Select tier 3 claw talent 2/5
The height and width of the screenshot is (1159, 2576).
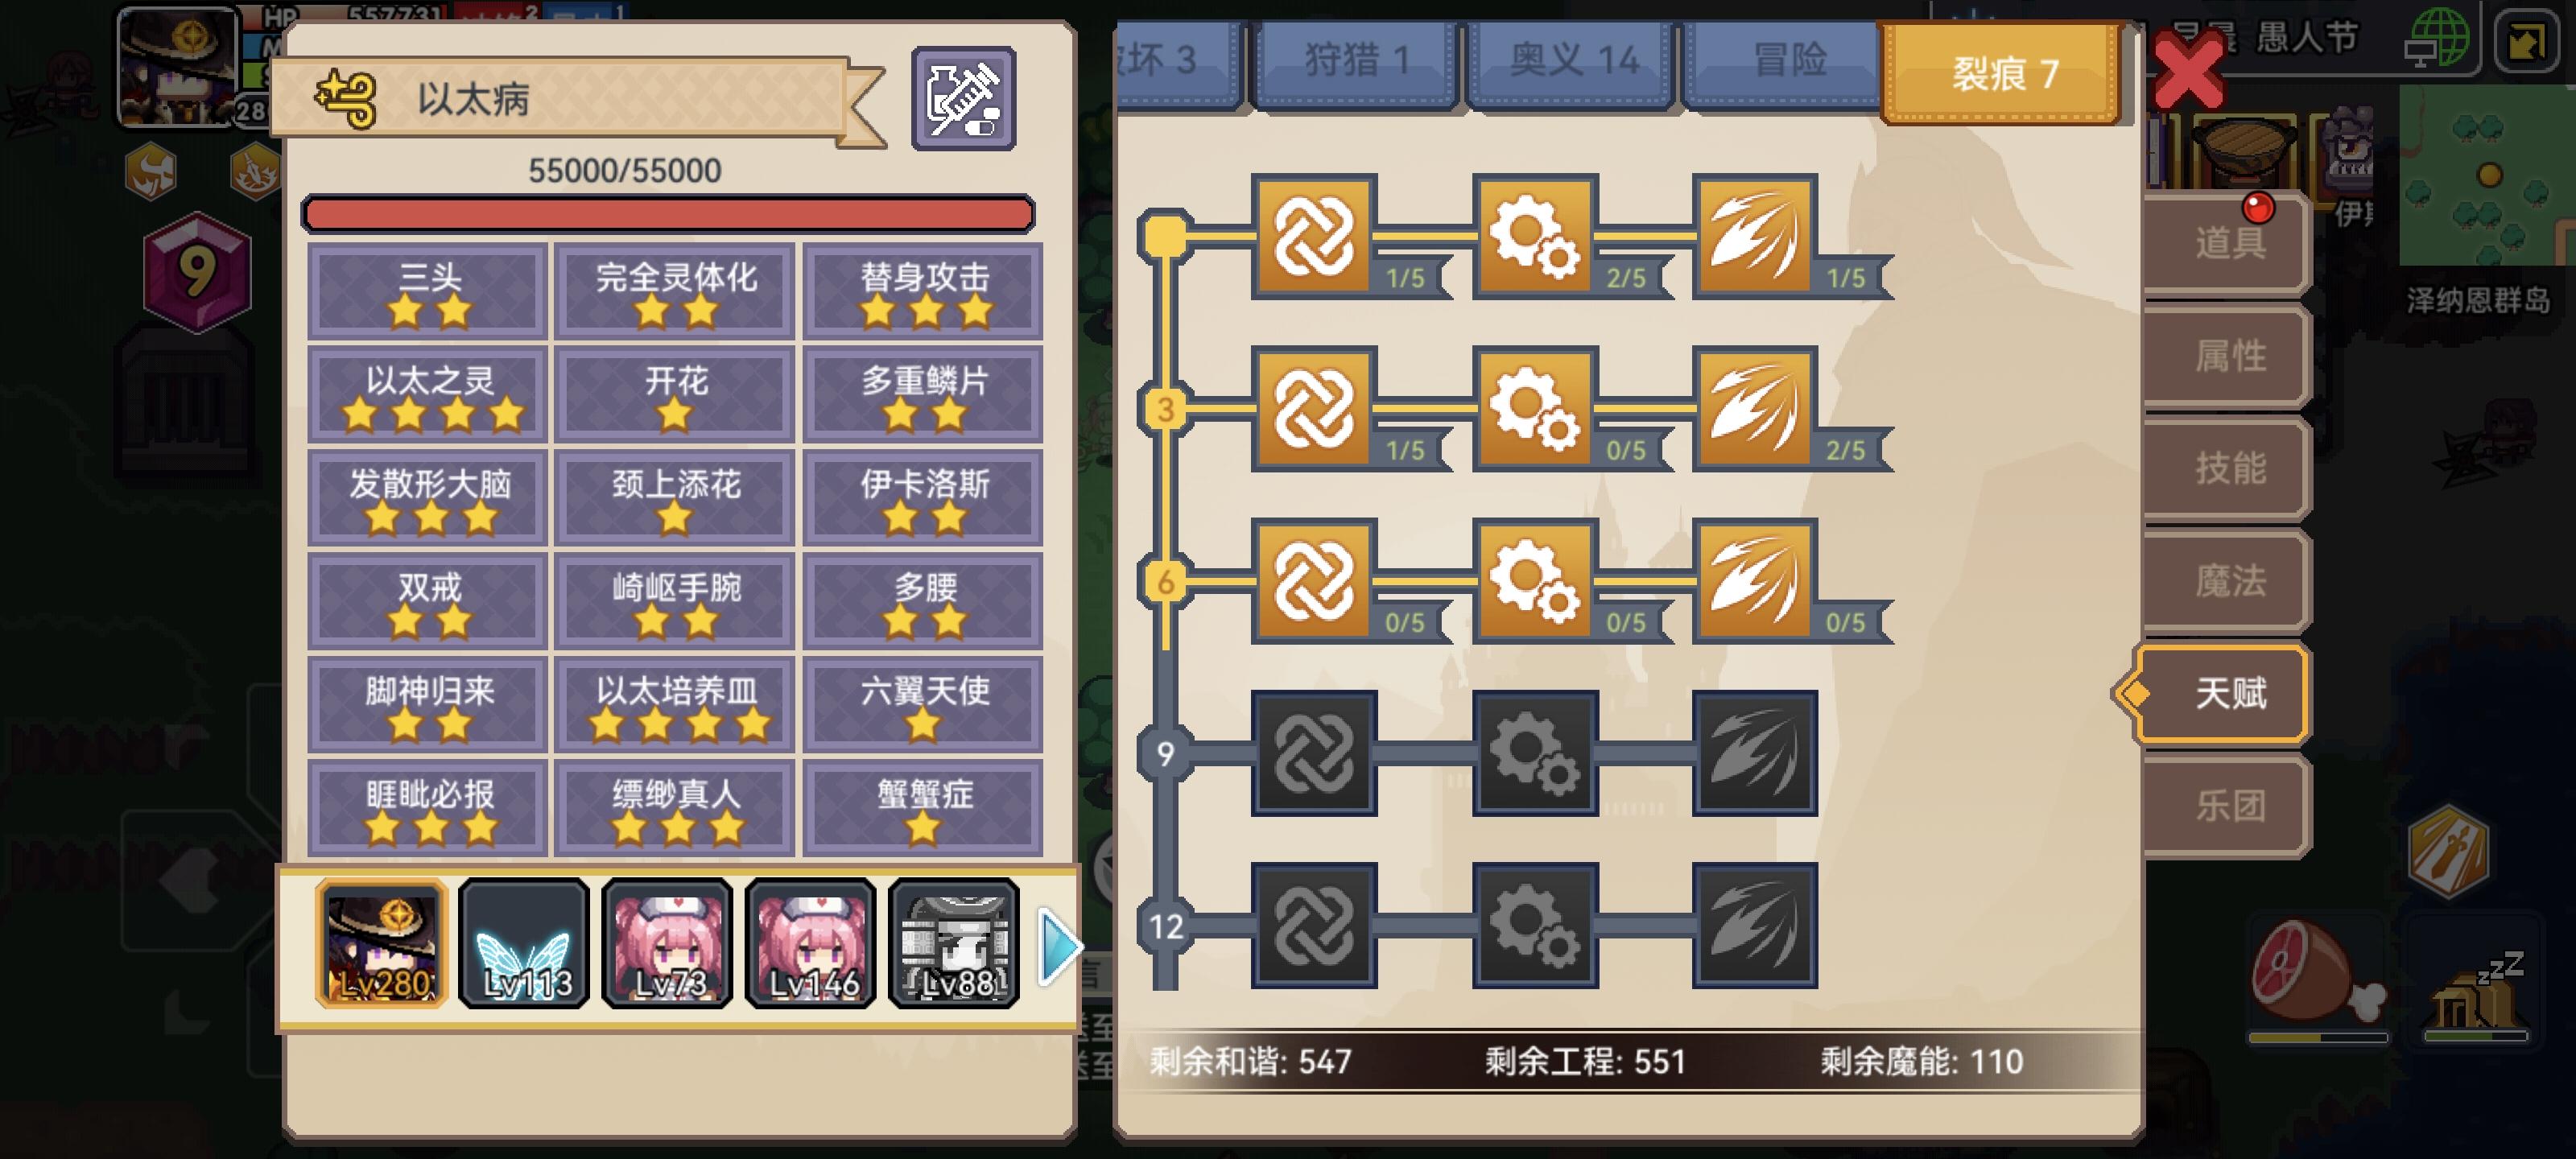[1754, 408]
